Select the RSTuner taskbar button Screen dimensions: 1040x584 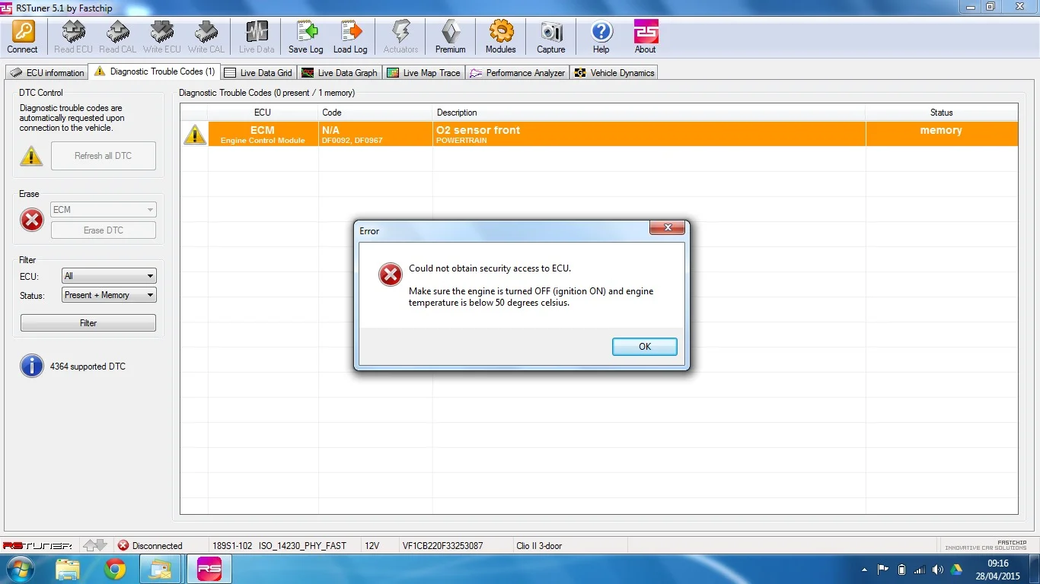pos(209,569)
